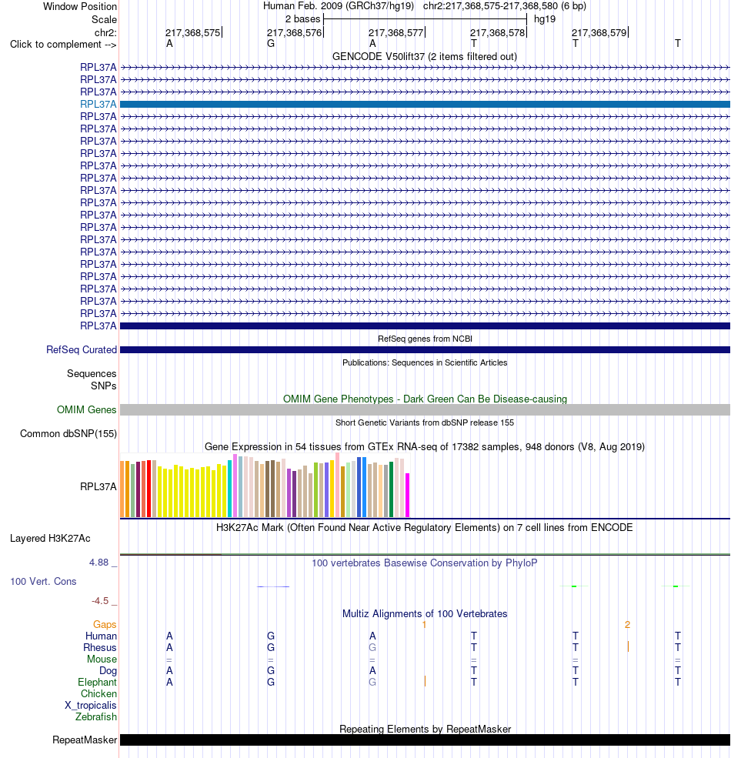Click the cyan bar in GTEx expression chart
The image size is (731, 758).
[x=229, y=489]
